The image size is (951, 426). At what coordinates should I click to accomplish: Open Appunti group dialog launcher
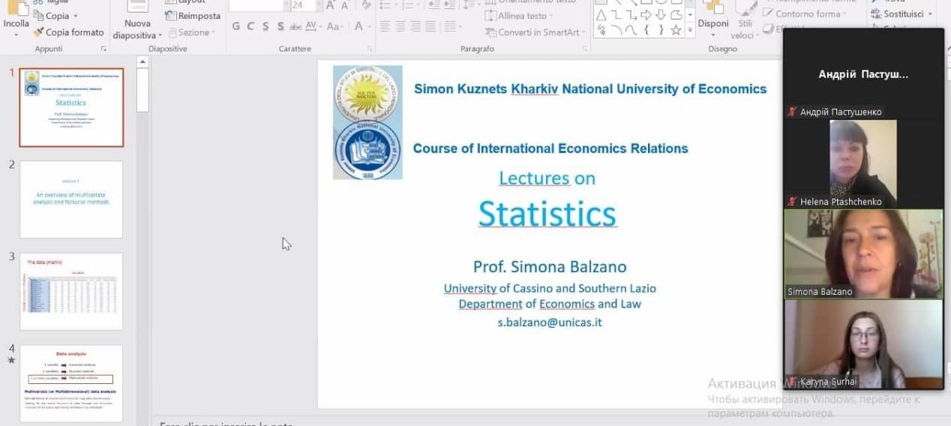pyautogui.click(x=103, y=49)
